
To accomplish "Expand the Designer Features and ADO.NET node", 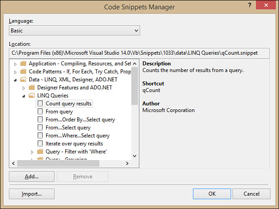I will pyautogui.click(x=24, y=88).
